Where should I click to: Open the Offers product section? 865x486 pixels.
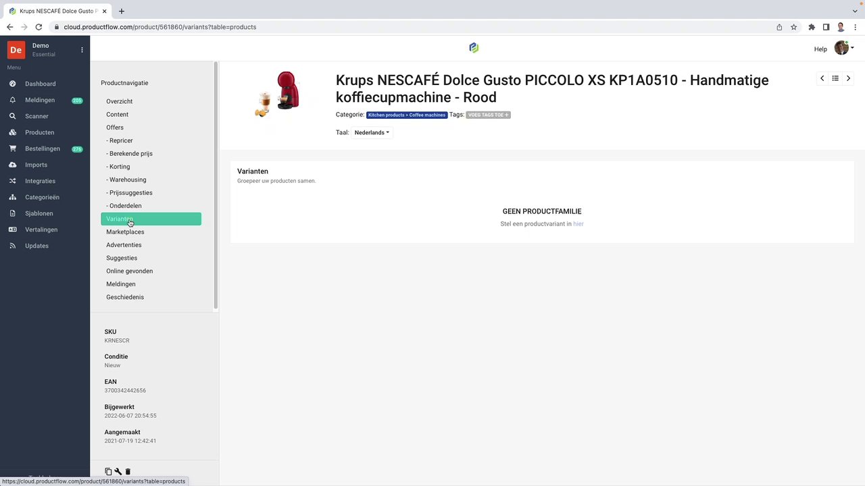[x=115, y=128]
